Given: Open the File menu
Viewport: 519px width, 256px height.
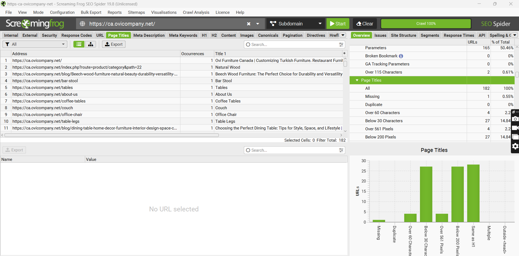Looking at the screenshot, I should pos(9,12).
